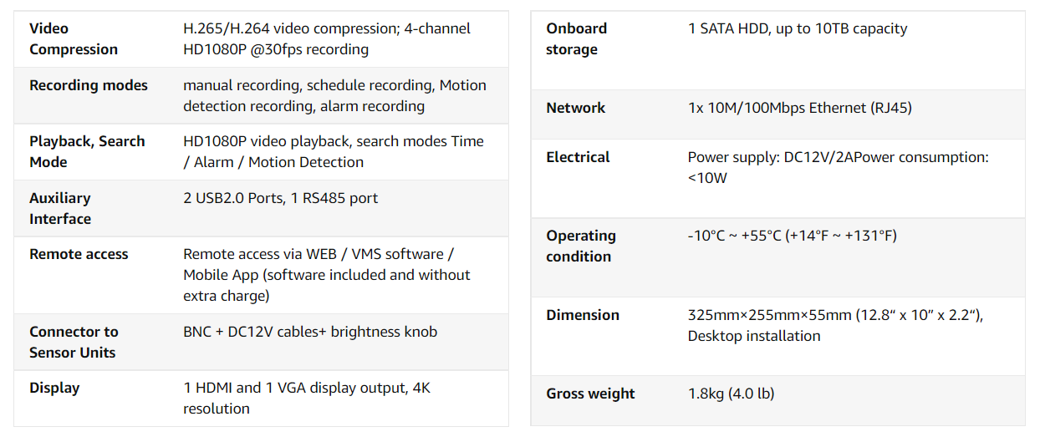The image size is (1040, 437).
Task: Click the Playback, Search Mode label
Action: 87,151
